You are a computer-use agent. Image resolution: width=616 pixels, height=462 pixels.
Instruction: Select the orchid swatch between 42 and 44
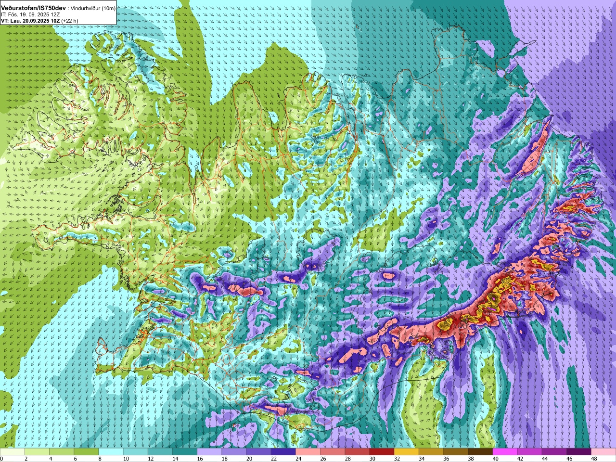click(529, 452)
